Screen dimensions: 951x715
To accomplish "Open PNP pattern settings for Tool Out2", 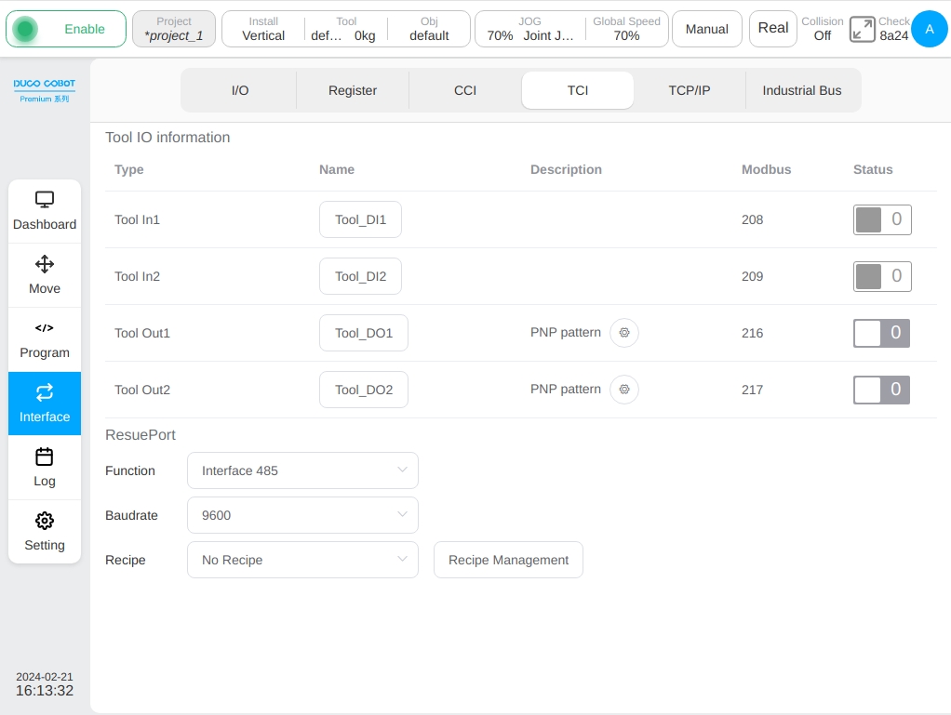I will click(x=624, y=389).
